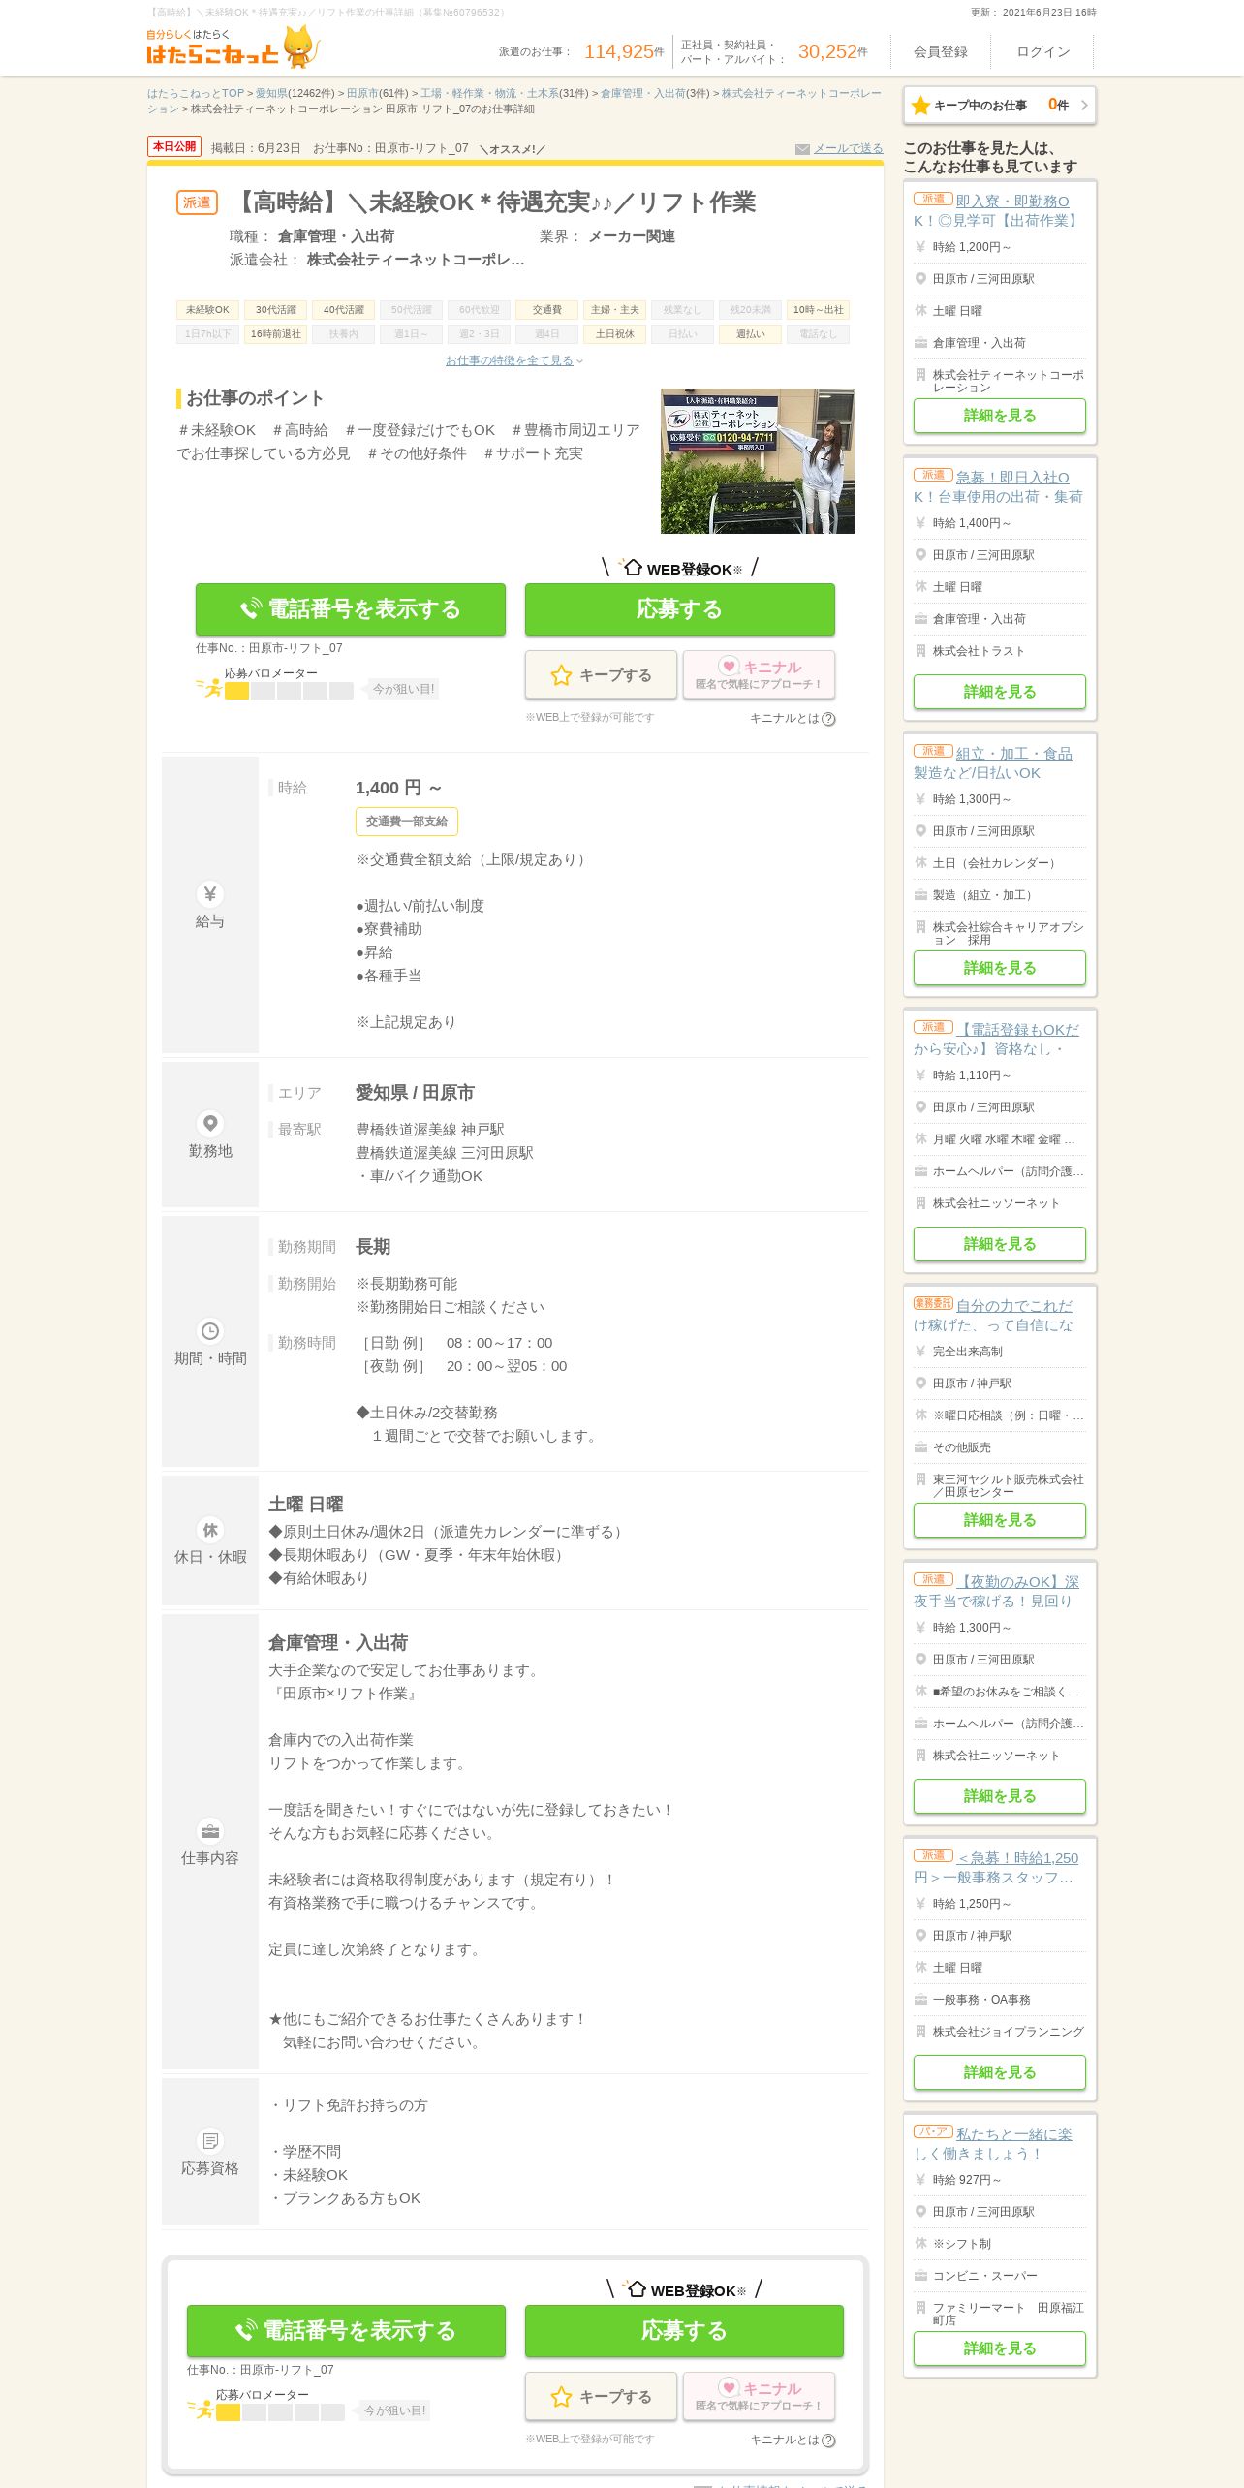Image resolution: width=1244 pixels, height=2488 pixels.
Task: Open ログイン in header
Action: point(1042,51)
